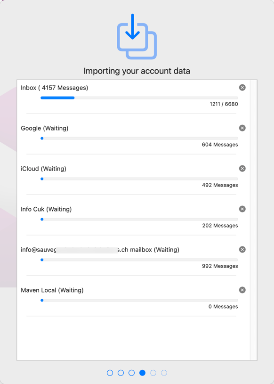Viewport: 274px width, 384px height.
Task: Select the Maven Local (Waiting) entry
Action: tap(52, 290)
